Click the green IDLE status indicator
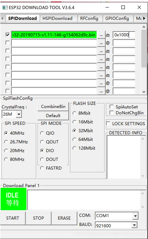This screenshot has height=239, width=148. tap(14, 199)
